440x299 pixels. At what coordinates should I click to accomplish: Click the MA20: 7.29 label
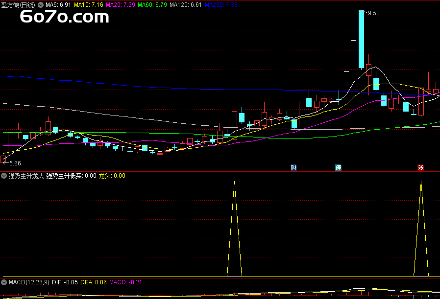coord(121,5)
